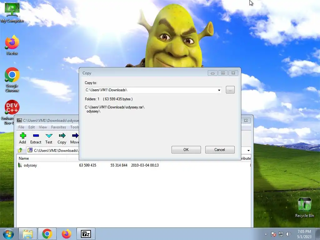Click the browse (...) button in Copy dialog

click(230, 90)
